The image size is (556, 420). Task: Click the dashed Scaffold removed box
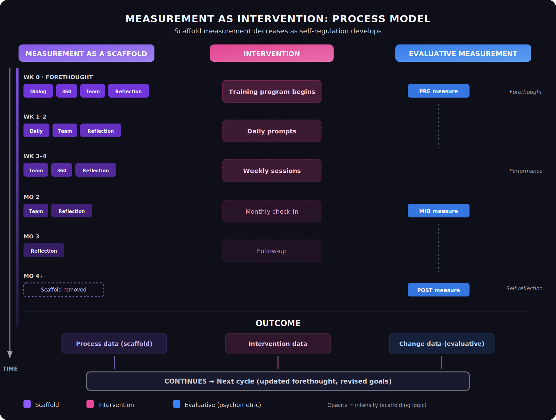pyautogui.click(x=64, y=290)
